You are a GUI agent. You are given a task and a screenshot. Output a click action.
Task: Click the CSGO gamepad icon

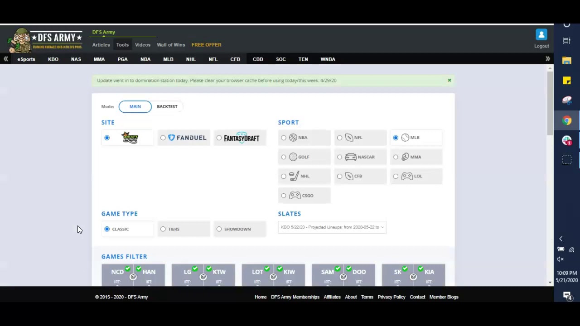pyautogui.click(x=295, y=196)
